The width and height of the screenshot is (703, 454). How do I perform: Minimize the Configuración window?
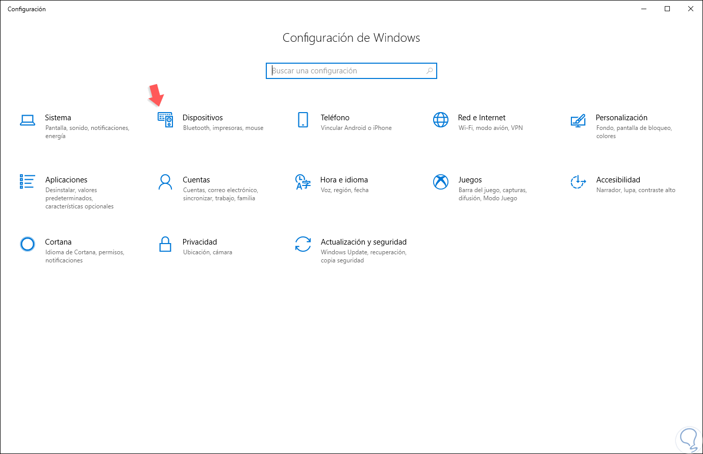[x=644, y=9]
